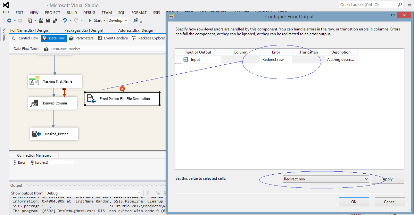Image resolution: width=414 pixels, height=215 pixels.
Task: Navigate backward with the blue arrow
Action: pyautogui.click(x=9, y=21)
